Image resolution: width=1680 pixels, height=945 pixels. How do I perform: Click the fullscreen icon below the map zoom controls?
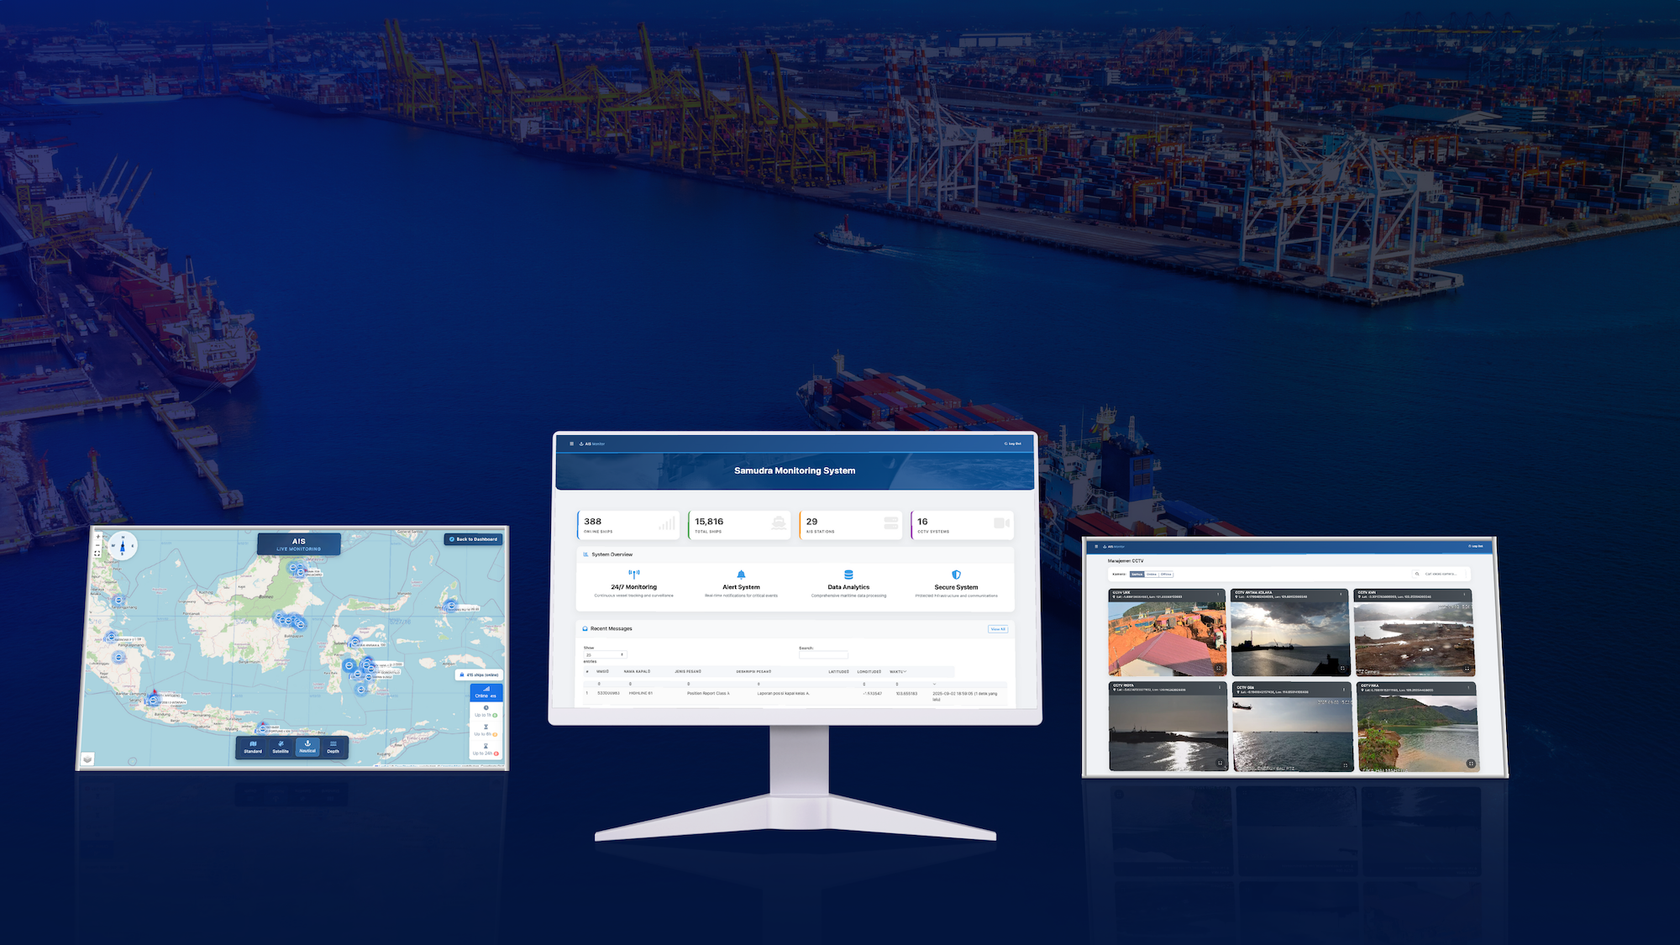pyautogui.click(x=97, y=554)
